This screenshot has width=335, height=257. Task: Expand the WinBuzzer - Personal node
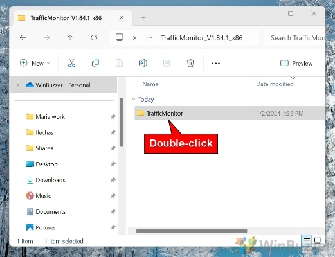(18, 85)
